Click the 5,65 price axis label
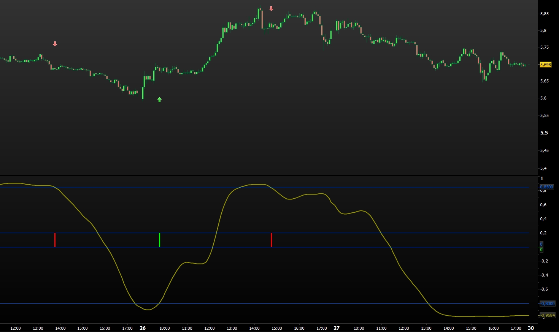 point(545,81)
